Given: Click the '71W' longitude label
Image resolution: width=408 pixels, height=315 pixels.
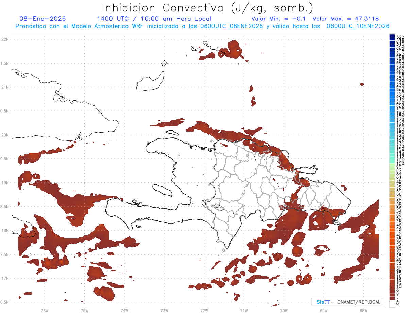Looking at the screenshot, I should point(244,310).
